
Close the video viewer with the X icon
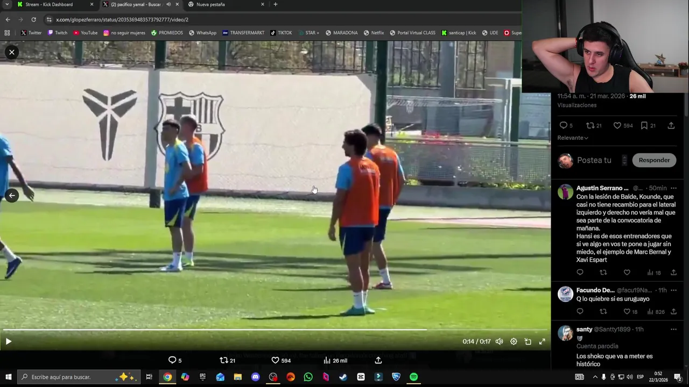tap(11, 52)
